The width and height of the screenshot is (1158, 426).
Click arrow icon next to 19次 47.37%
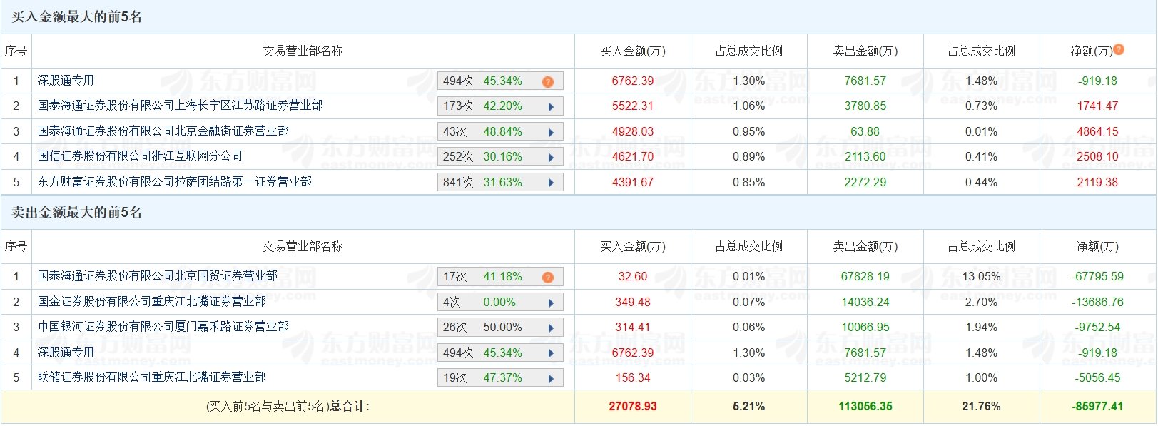(x=551, y=379)
